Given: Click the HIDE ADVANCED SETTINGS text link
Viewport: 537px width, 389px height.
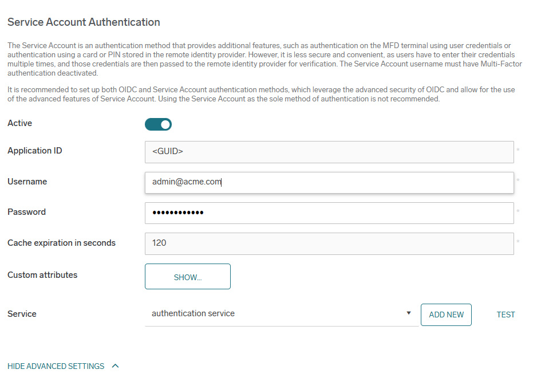Looking at the screenshot, I should (56, 366).
